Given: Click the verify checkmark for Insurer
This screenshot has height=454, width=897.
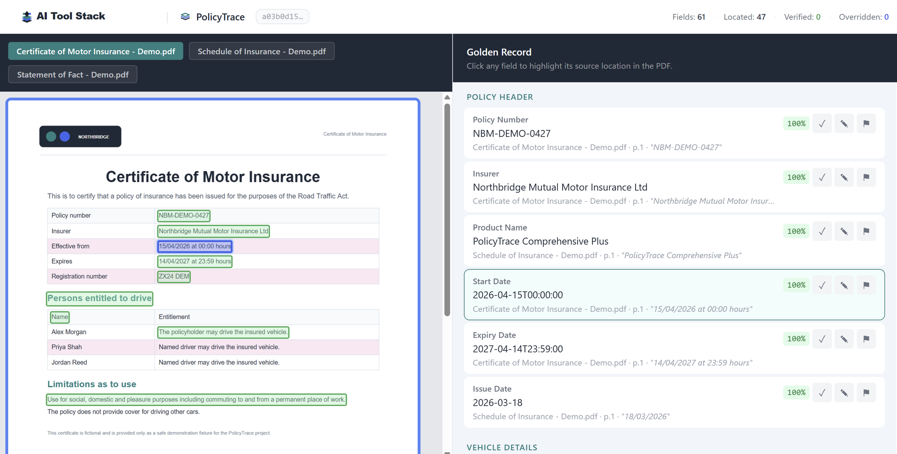Looking at the screenshot, I should (x=822, y=177).
